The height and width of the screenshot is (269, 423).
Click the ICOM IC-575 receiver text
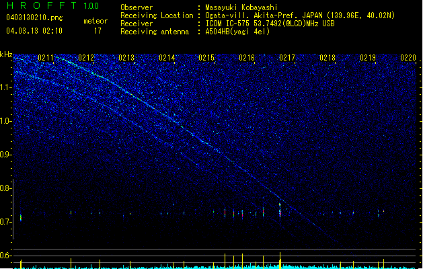click(270, 24)
